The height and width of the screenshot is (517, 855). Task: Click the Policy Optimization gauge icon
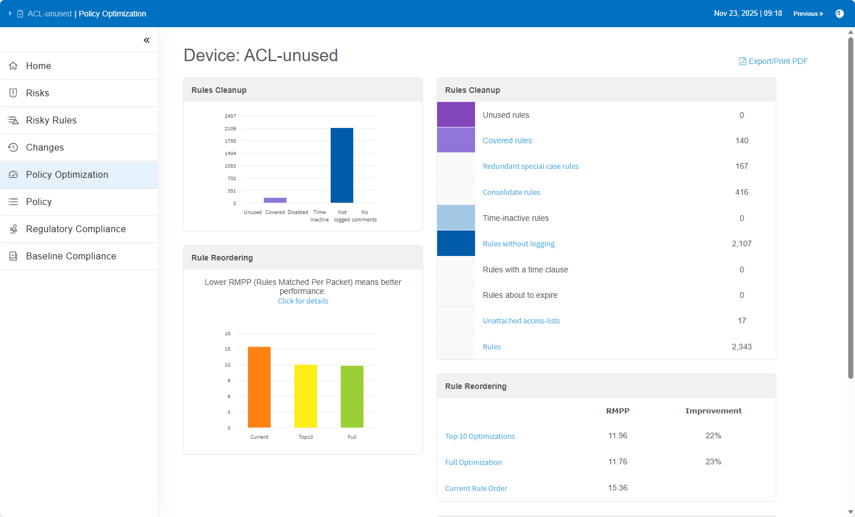[13, 174]
